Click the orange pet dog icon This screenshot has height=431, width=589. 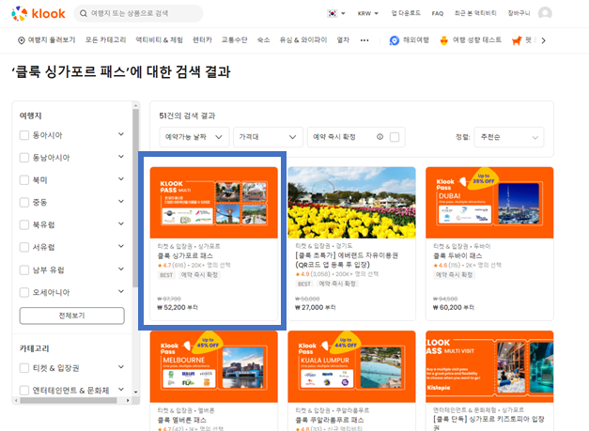pos(517,40)
